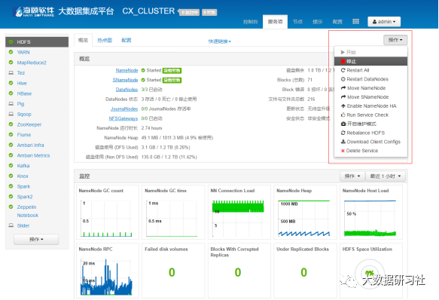Go to the 节点 hosts tab

[297, 22]
